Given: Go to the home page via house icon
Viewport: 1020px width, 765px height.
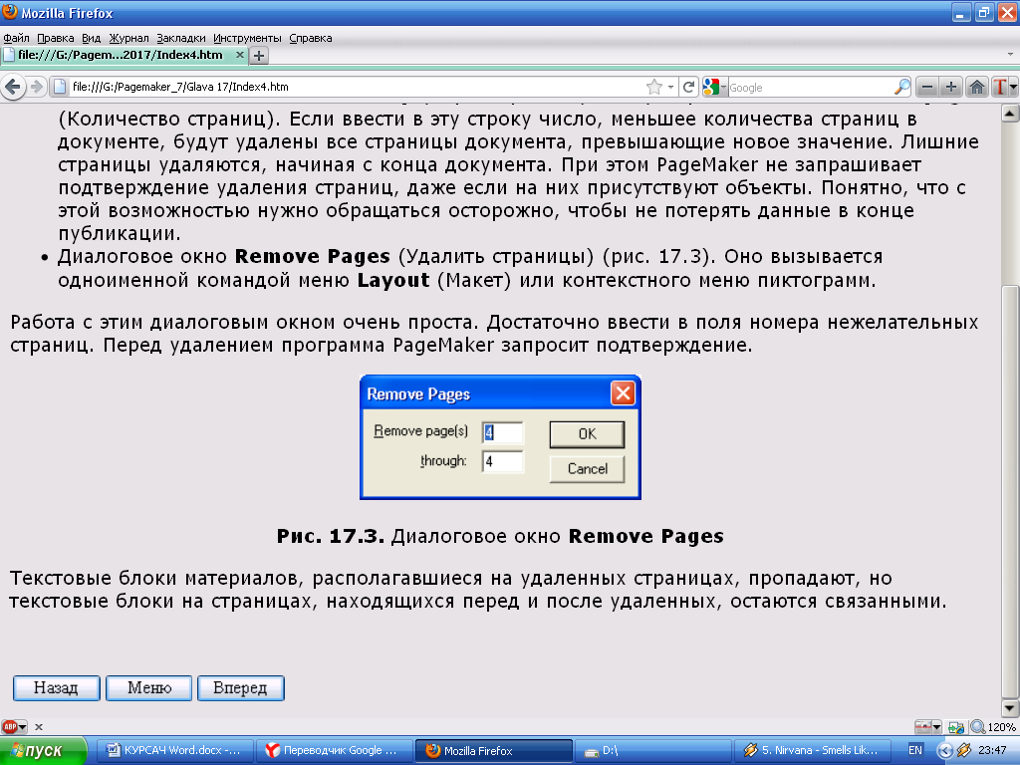Looking at the screenshot, I should coord(976,87).
